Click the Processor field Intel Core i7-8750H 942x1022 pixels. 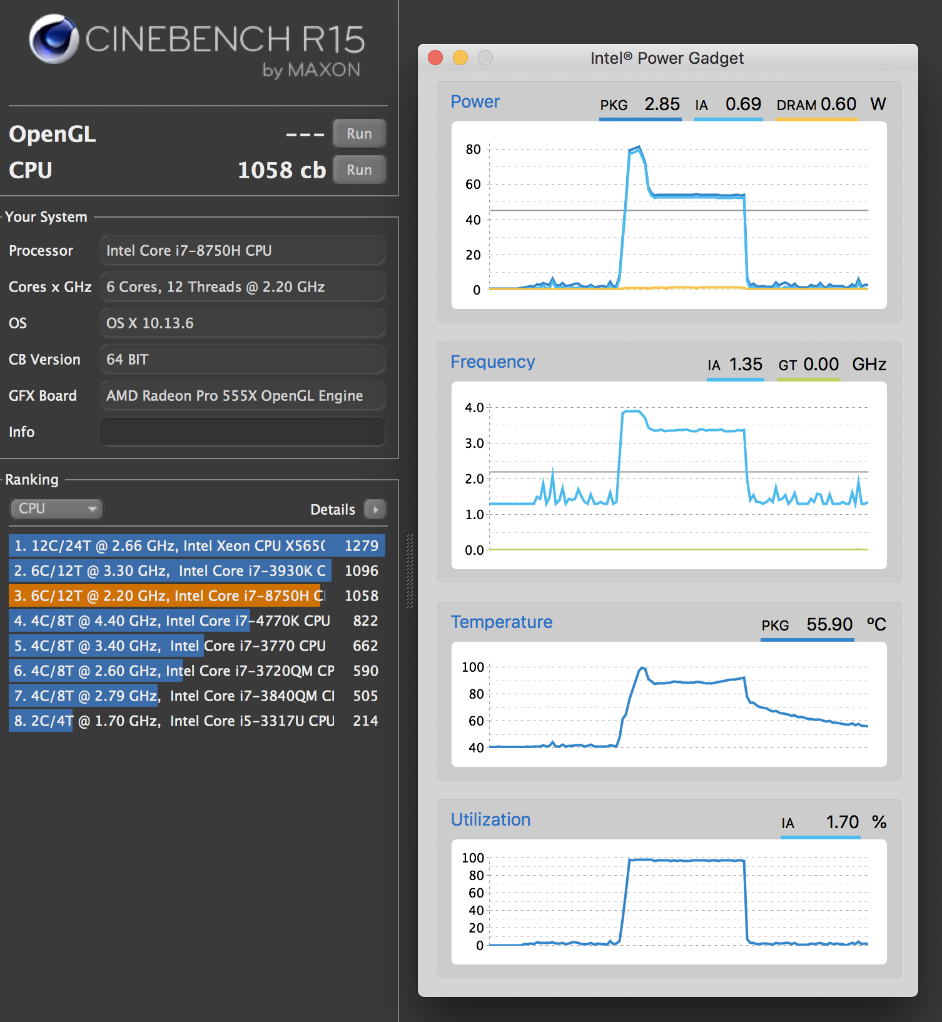click(243, 250)
